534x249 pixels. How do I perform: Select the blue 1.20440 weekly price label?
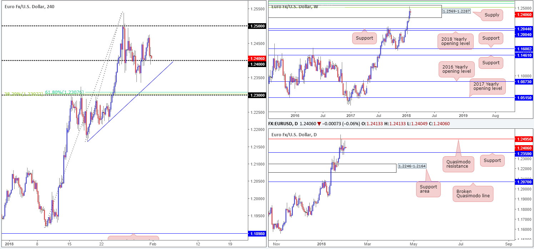(524, 29)
